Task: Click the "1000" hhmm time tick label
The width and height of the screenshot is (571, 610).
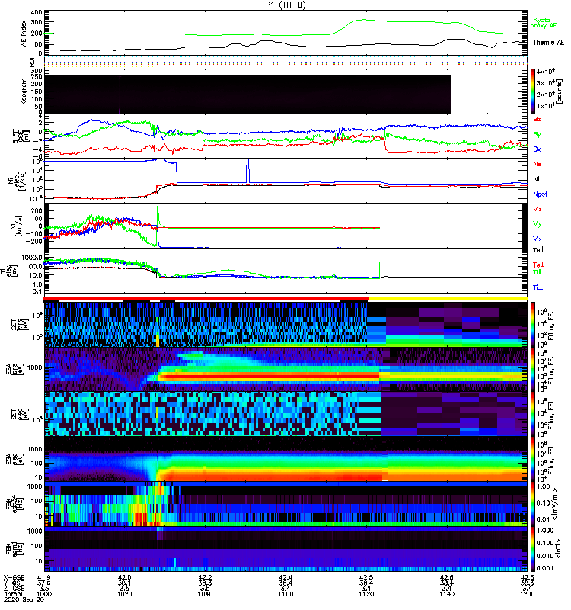Action: tap(44, 594)
